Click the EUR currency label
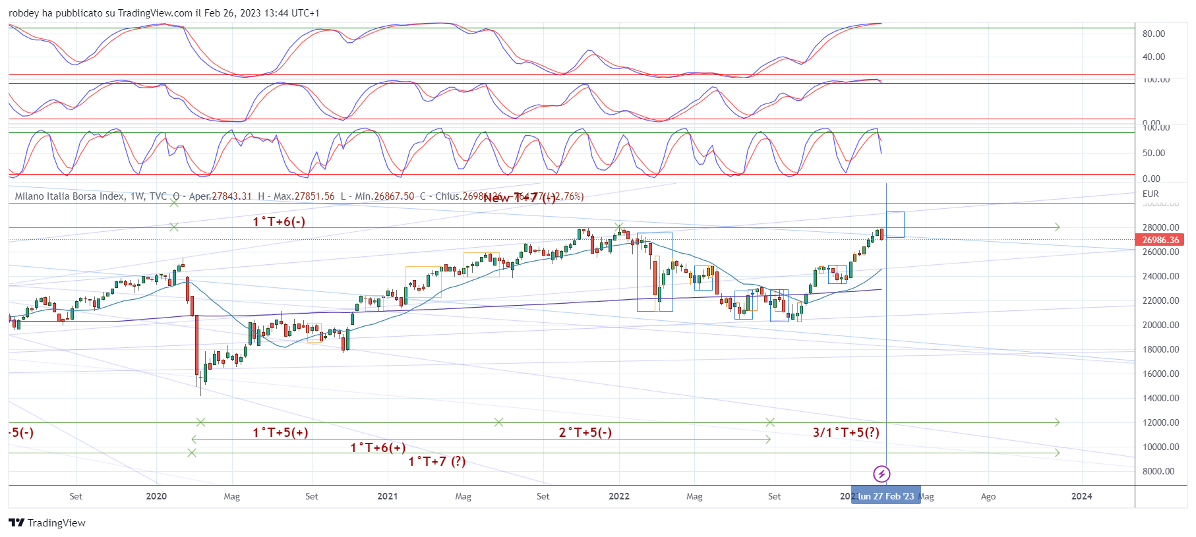The image size is (1196, 537). coord(1151,194)
